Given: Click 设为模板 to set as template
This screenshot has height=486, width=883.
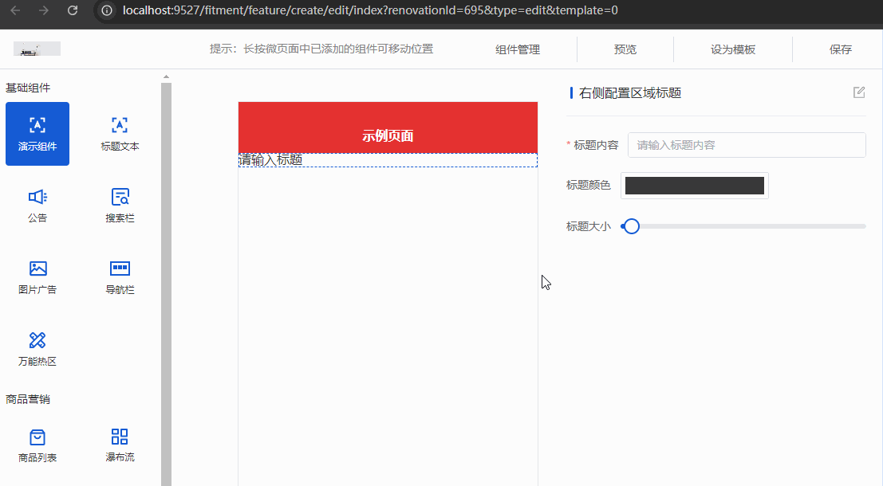Looking at the screenshot, I should point(733,49).
